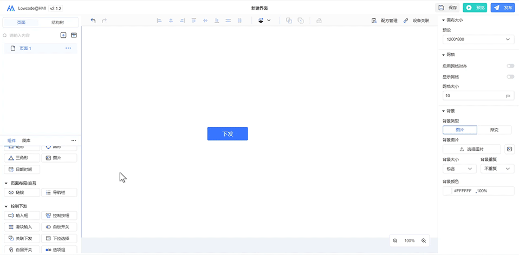The width and height of the screenshot is (519, 255).
Task: Enable the 启用网格对齐 switch
Action: (510, 66)
